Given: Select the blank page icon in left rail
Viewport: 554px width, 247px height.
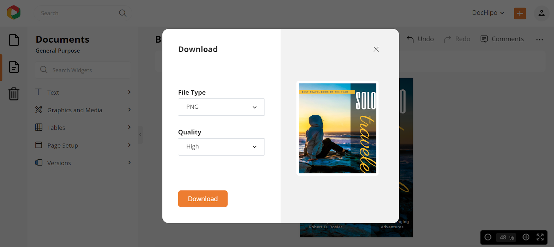Looking at the screenshot, I should tap(14, 40).
